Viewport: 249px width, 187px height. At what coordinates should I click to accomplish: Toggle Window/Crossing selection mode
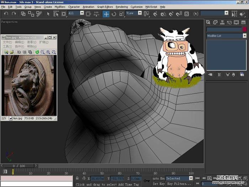(x=88, y=14)
